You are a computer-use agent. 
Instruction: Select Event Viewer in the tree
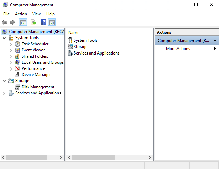click(x=33, y=50)
